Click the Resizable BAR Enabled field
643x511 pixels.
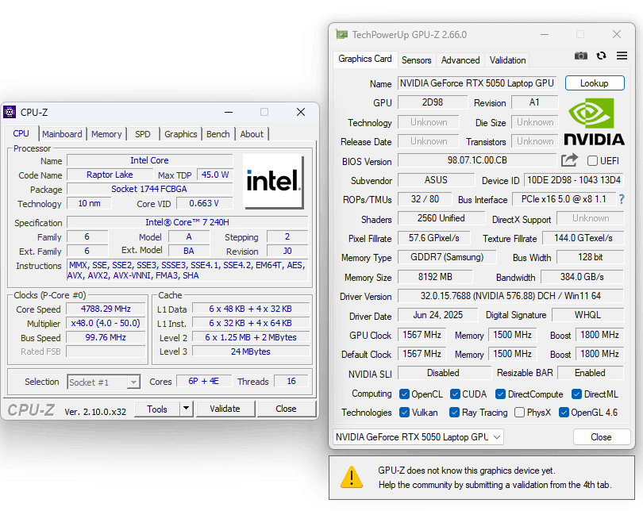[x=590, y=373]
